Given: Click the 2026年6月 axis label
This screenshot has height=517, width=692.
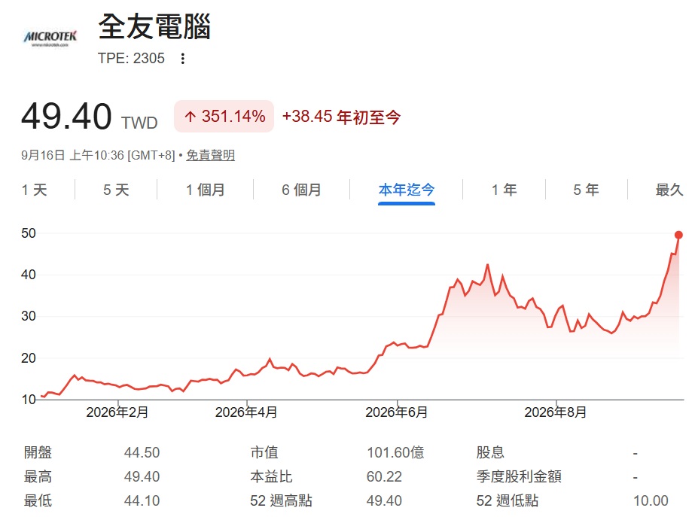Looking at the screenshot, I should [x=396, y=412].
